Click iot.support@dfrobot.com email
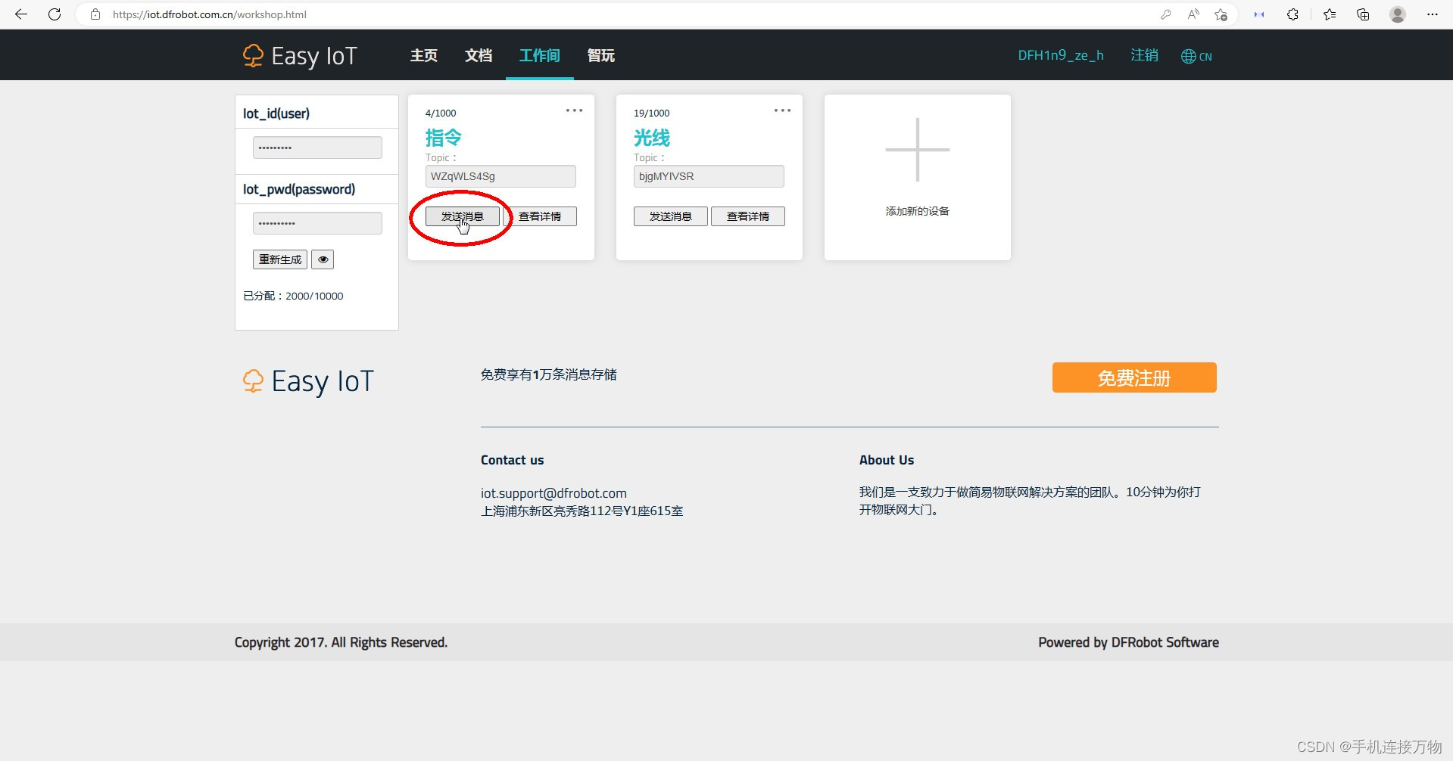 click(x=553, y=493)
